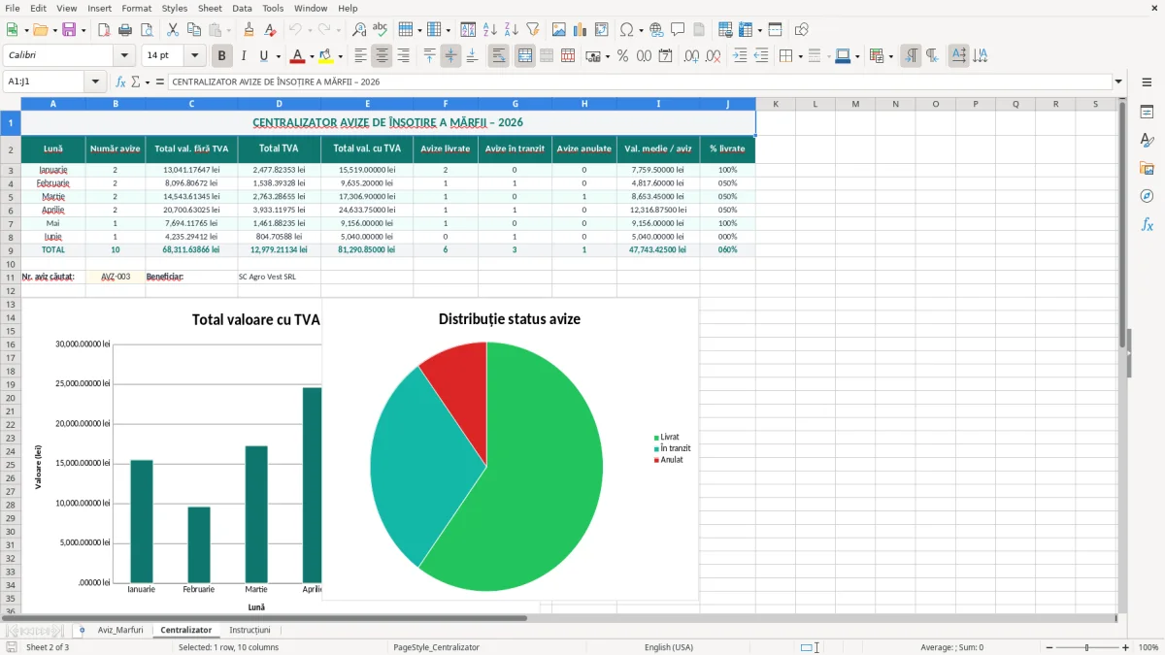This screenshot has height=655, width=1165.
Task: Expand the formula bar with its arrow
Action: (x=1118, y=82)
